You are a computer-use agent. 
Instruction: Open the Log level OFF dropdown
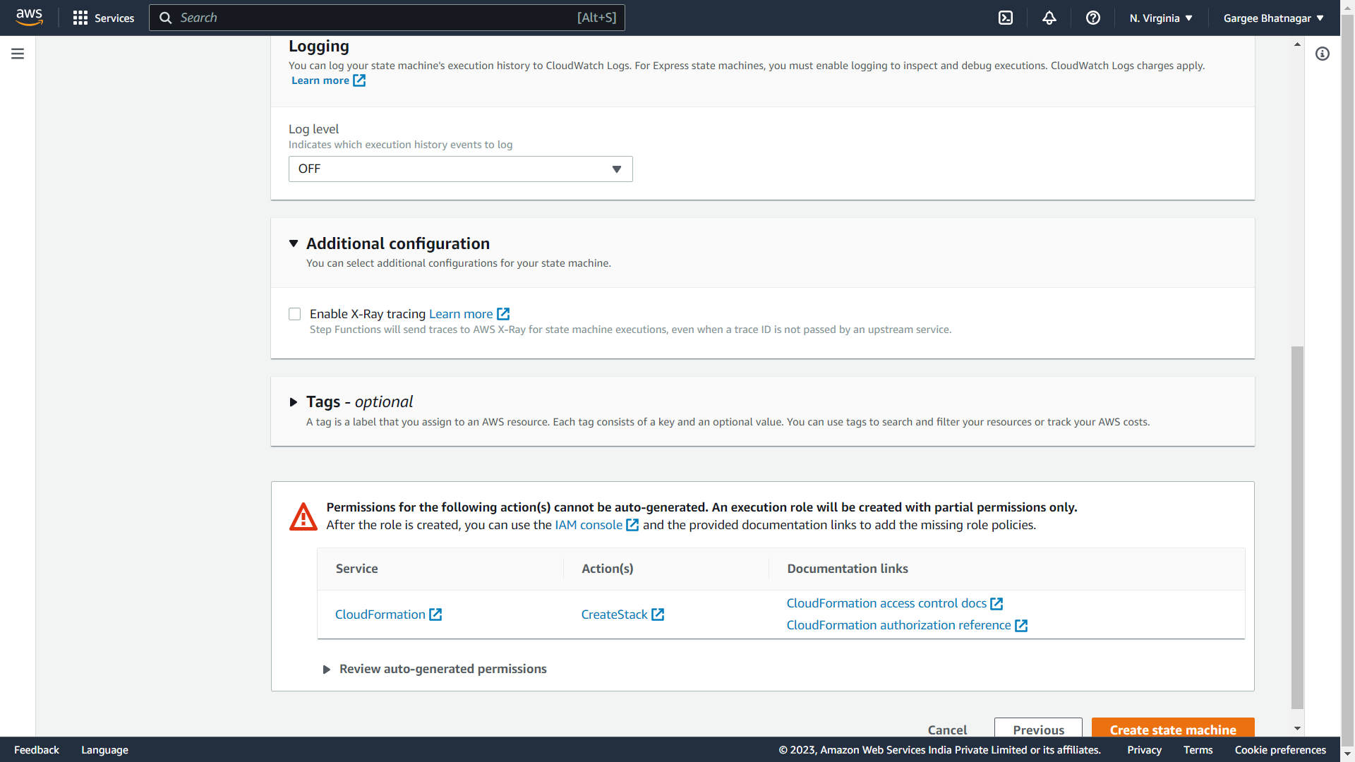[460, 169]
